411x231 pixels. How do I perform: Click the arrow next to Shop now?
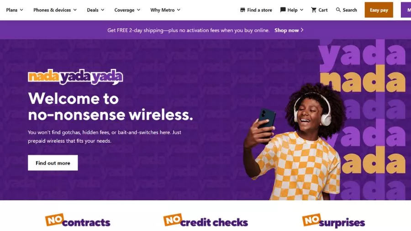(302, 30)
